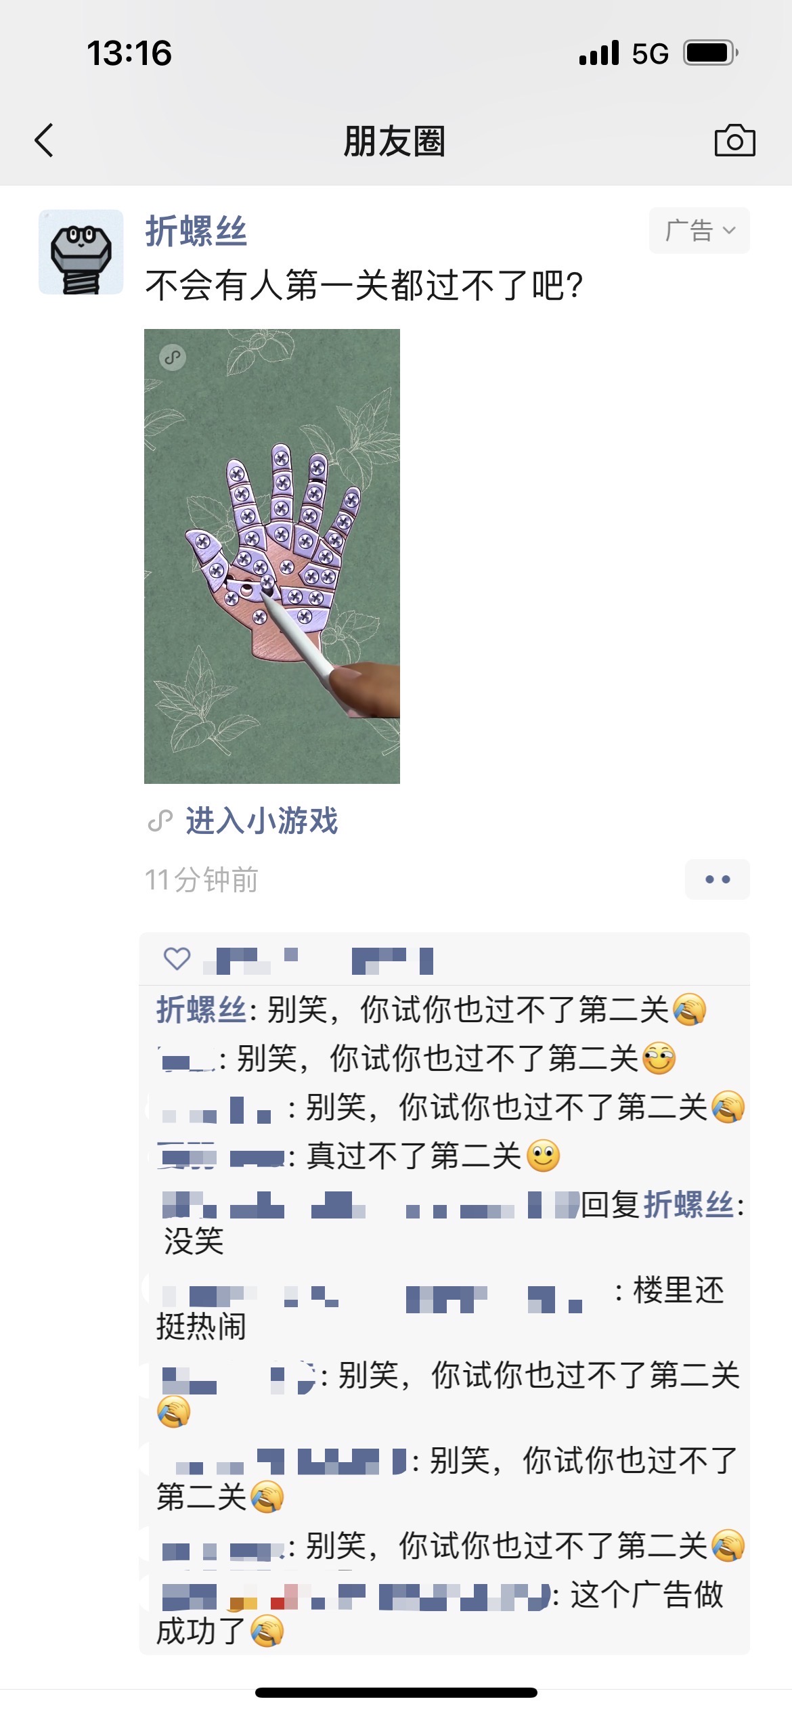Open the 拧螺丝 advertiser name at post top
Screen dimensions: 792x1714
click(196, 232)
